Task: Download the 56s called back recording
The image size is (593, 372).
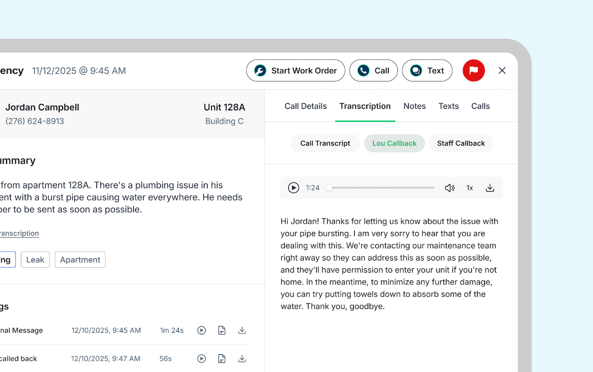Action: 242,359
